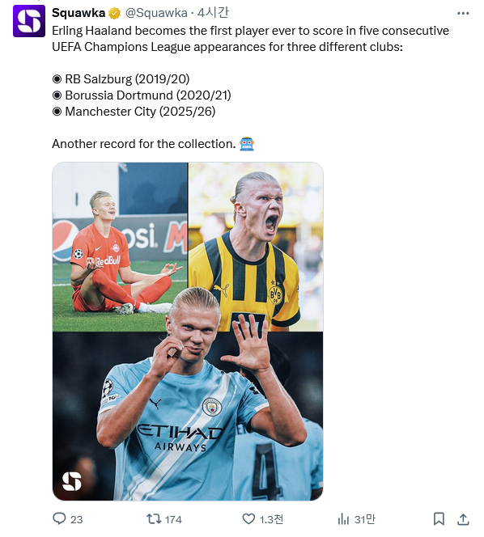Click the 1.3천 likes count
The height and width of the screenshot is (537, 484).
pos(271,519)
